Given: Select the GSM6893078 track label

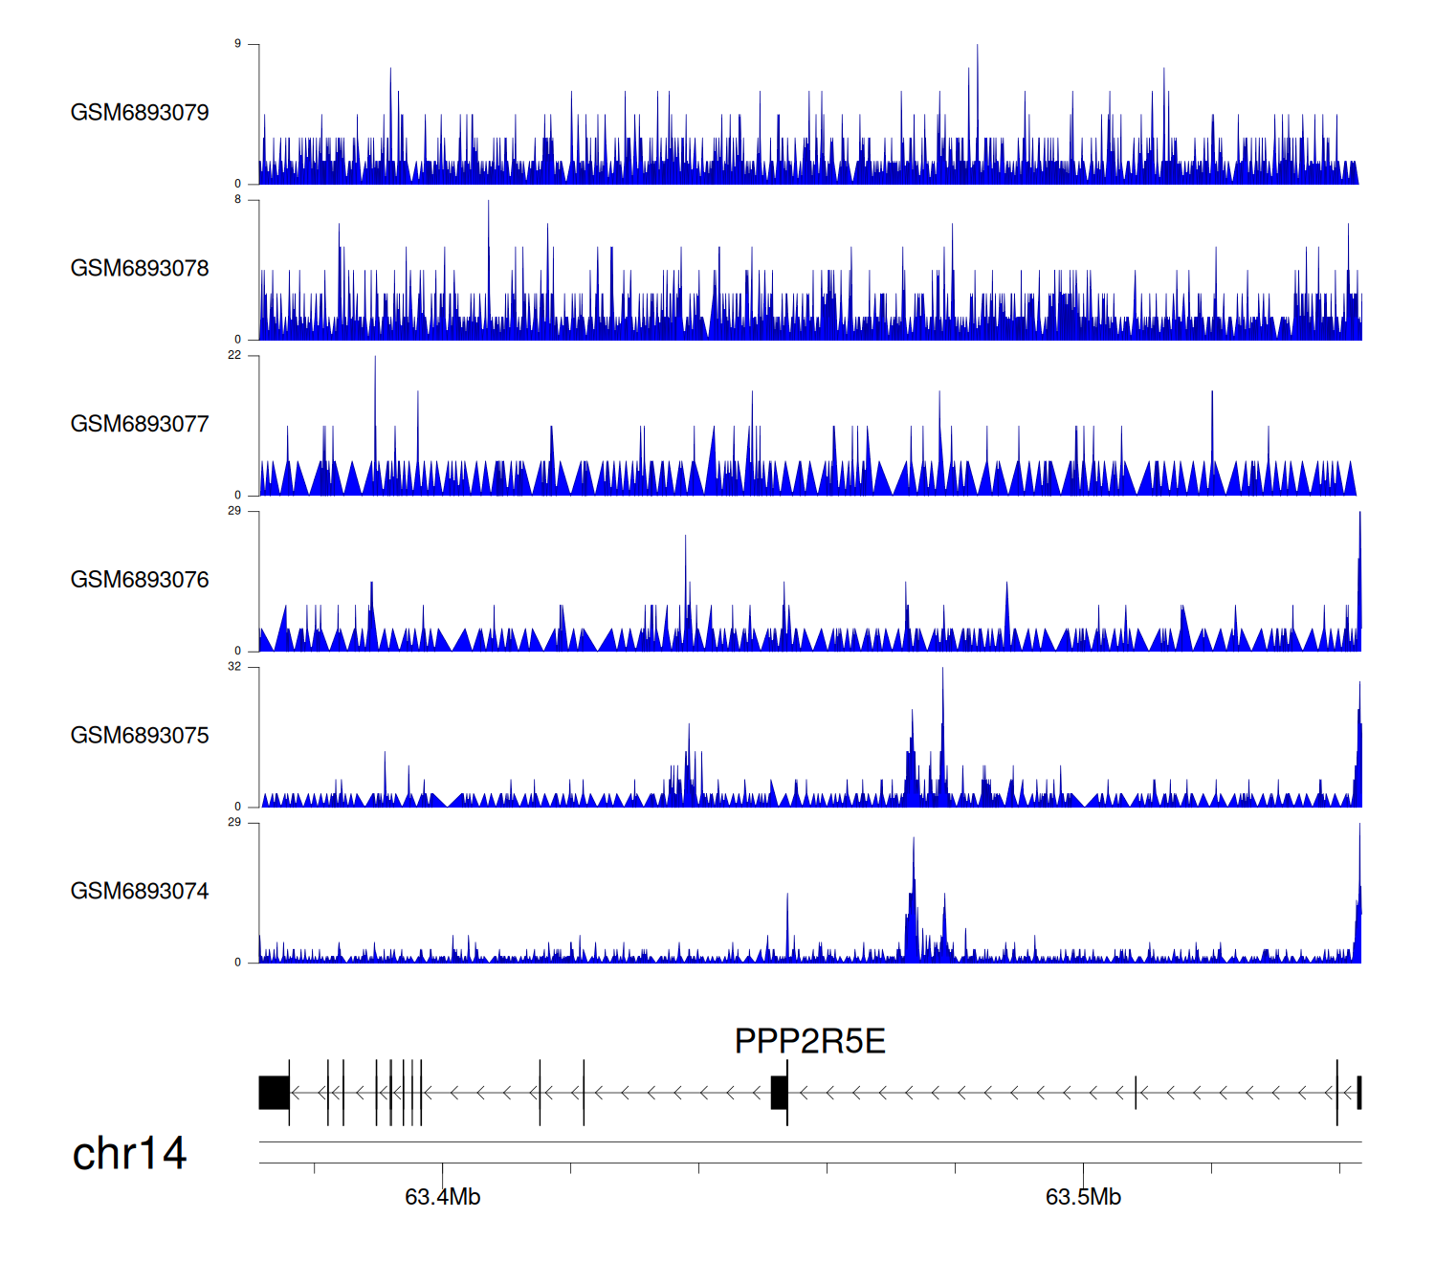Looking at the screenshot, I should (x=140, y=269).
